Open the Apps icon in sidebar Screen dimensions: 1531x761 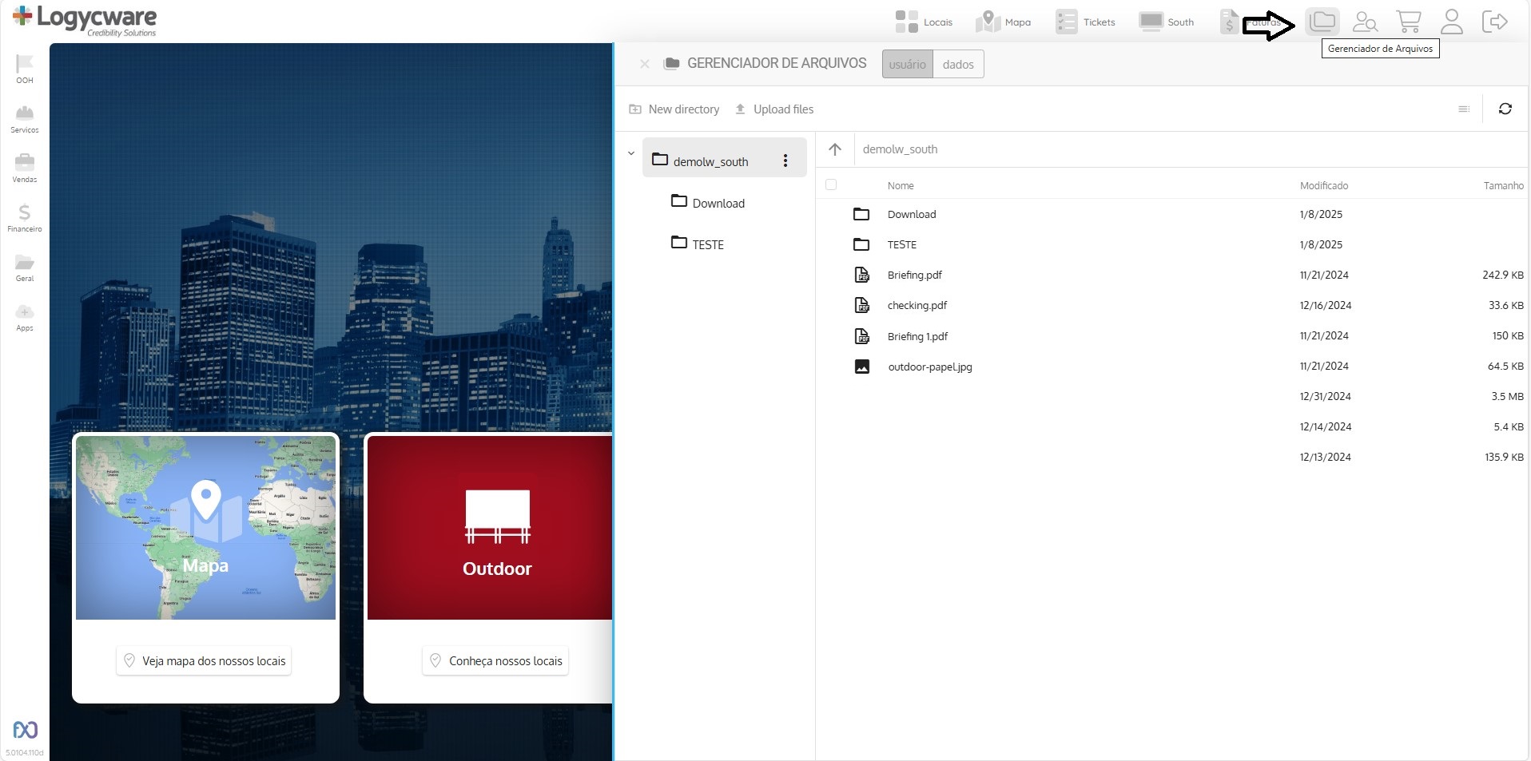(25, 317)
